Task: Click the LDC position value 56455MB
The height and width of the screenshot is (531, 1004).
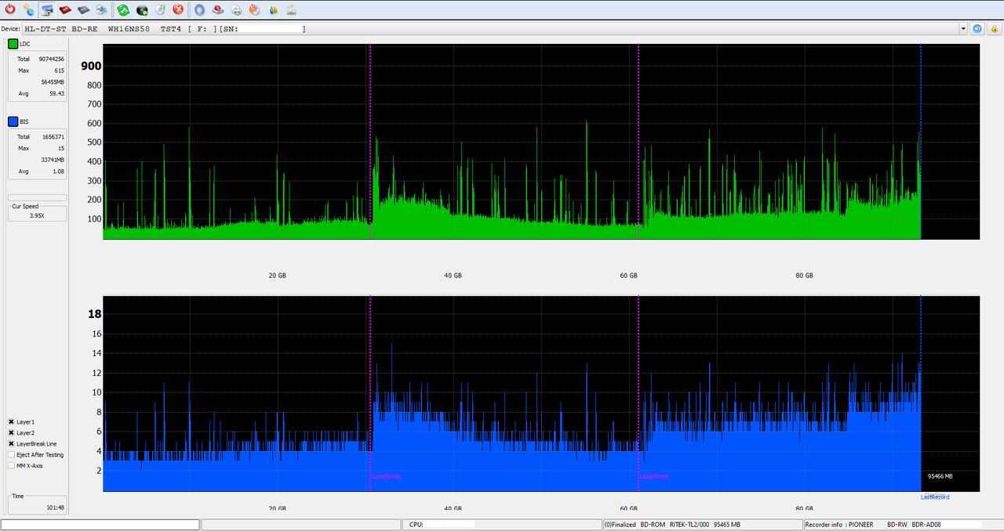Action: (53, 81)
